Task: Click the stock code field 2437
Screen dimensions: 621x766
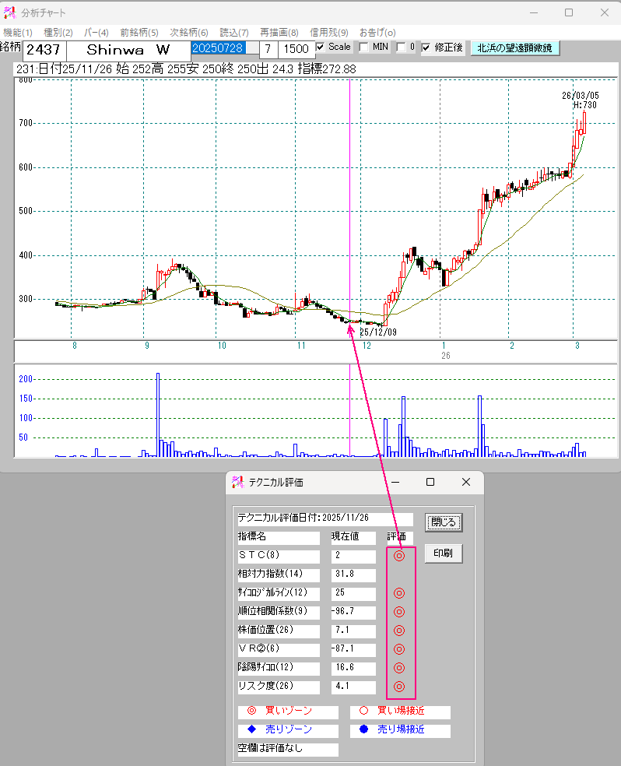Action: click(x=44, y=50)
